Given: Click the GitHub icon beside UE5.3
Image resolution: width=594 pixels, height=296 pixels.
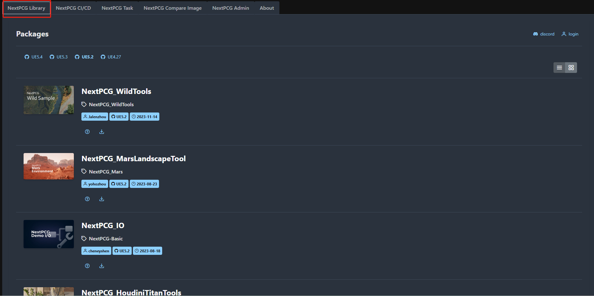Looking at the screenshot, I should click(x=52, y=57).
